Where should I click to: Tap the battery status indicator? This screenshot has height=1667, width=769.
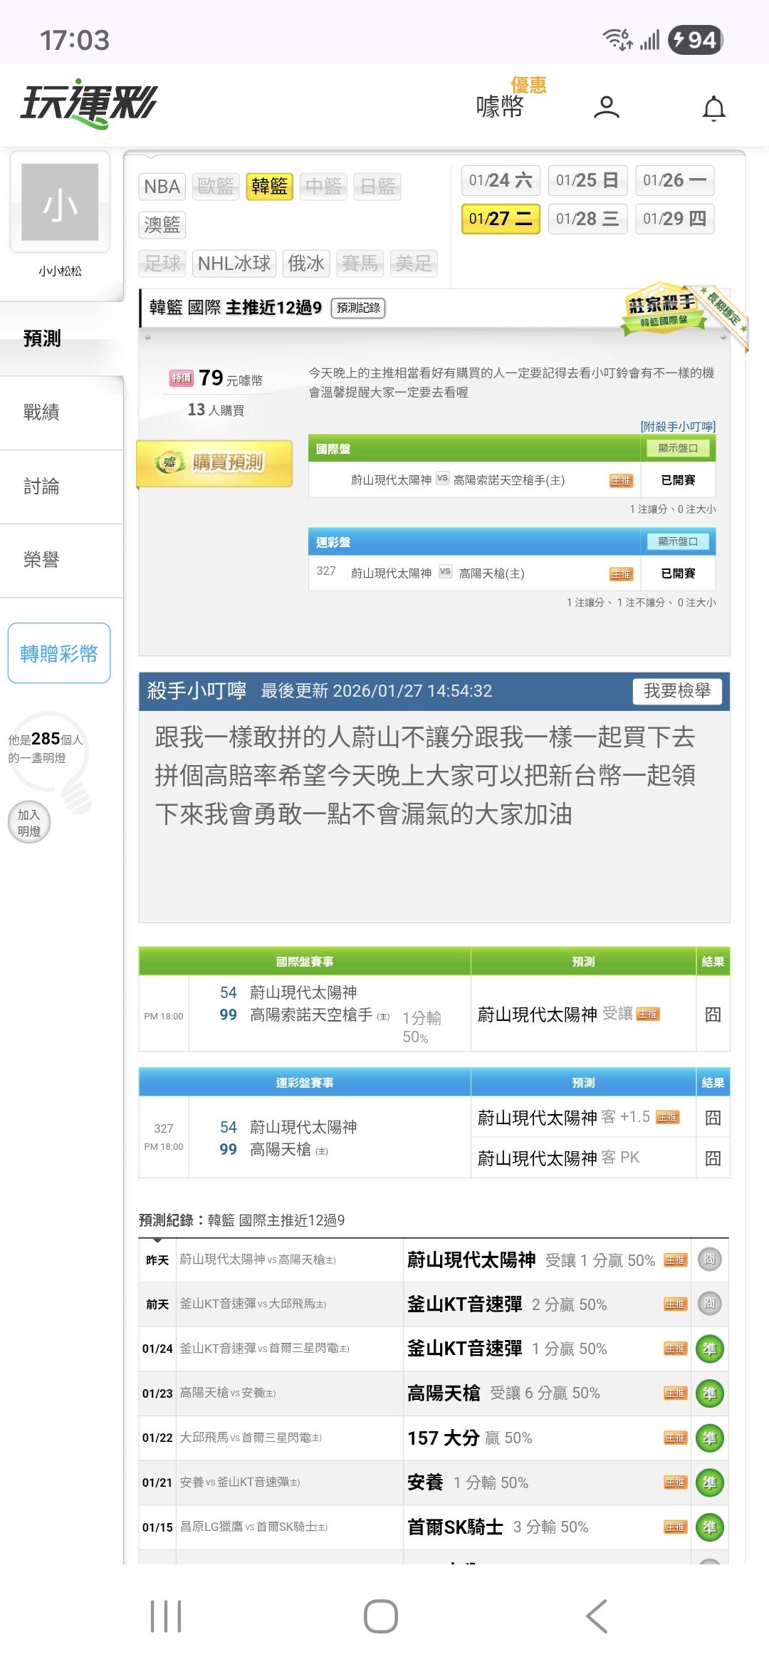click(696, 39)
